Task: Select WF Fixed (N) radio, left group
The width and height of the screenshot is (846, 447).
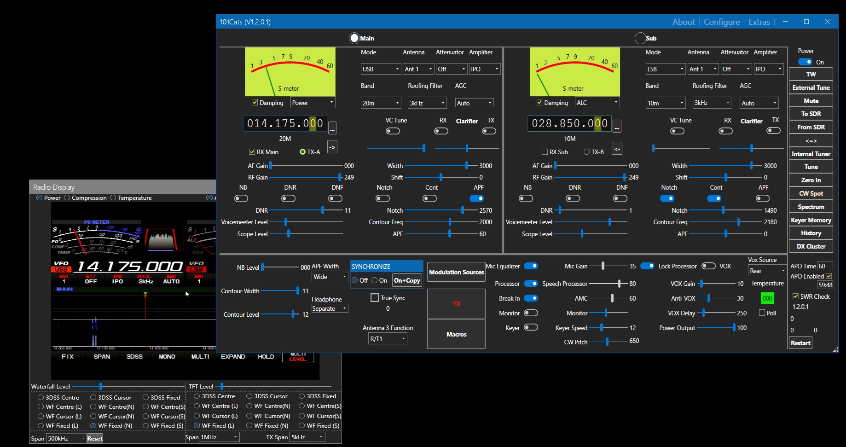Action: click(x=93, y=426)
